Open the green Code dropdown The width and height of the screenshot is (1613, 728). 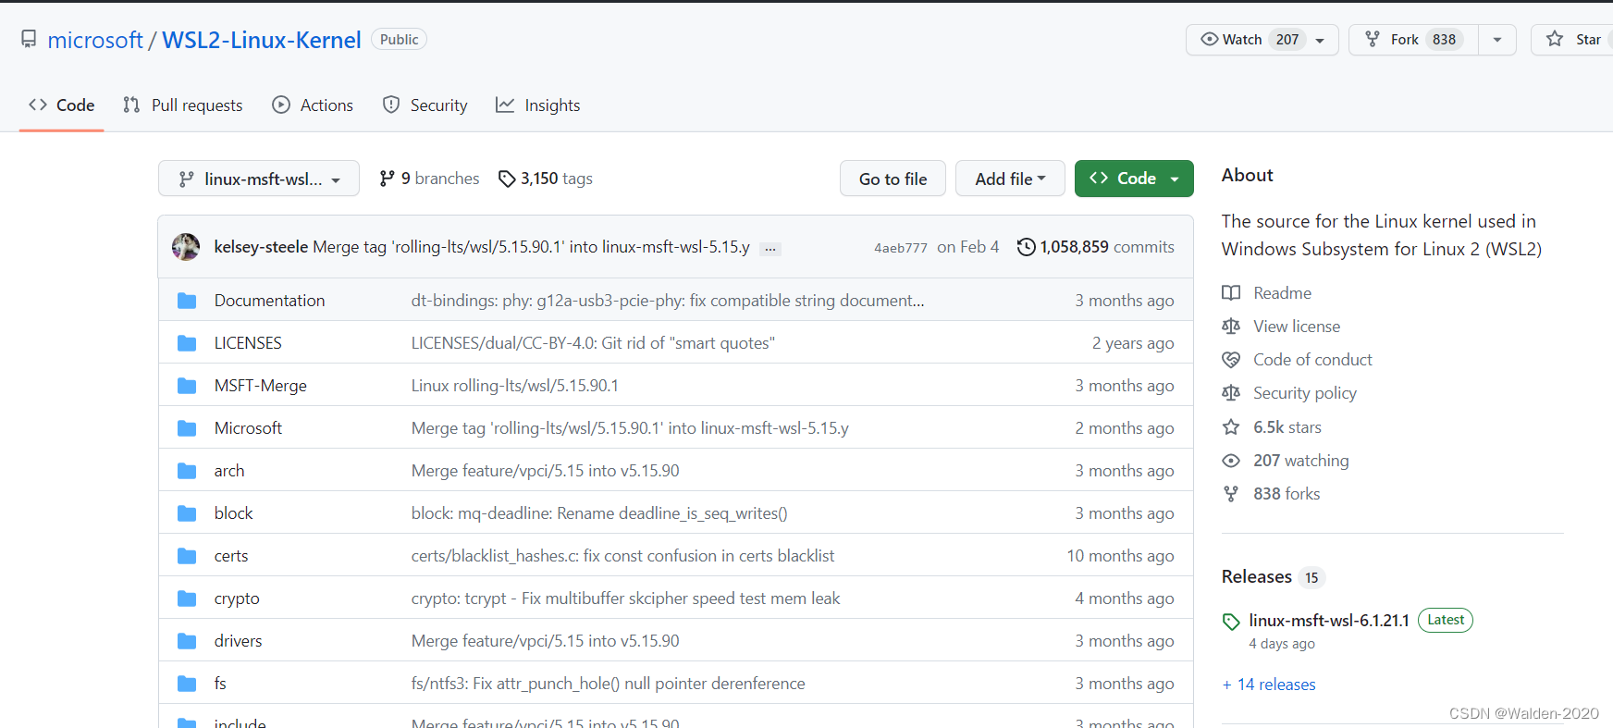pos(1134,179)
